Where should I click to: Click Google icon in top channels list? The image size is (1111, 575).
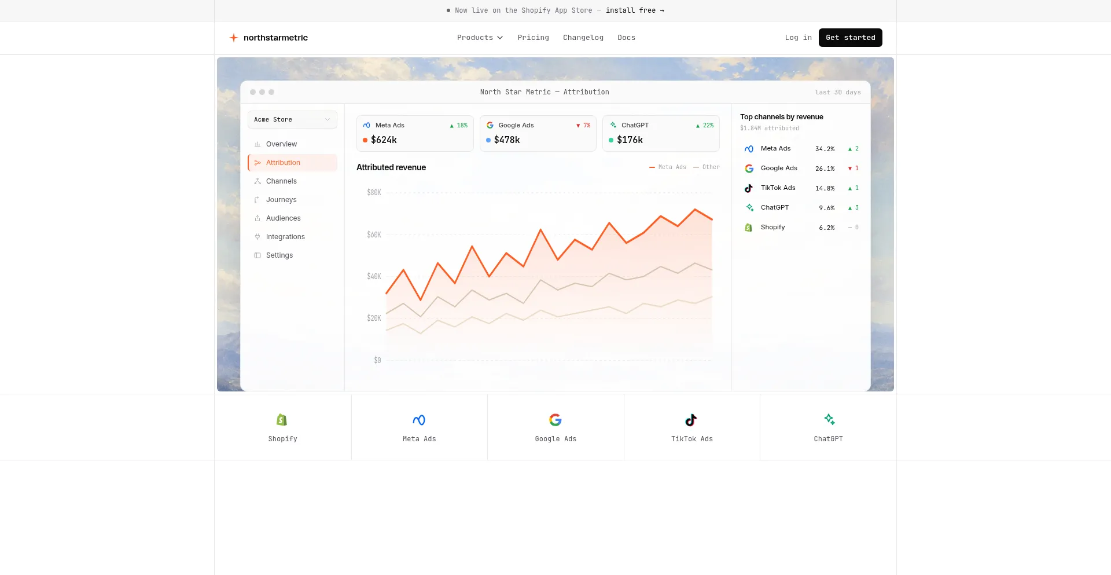[x=749, y=169]
